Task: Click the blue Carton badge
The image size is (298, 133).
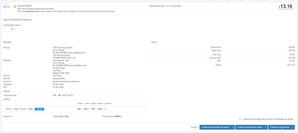Action: click(x=39, y=109)
